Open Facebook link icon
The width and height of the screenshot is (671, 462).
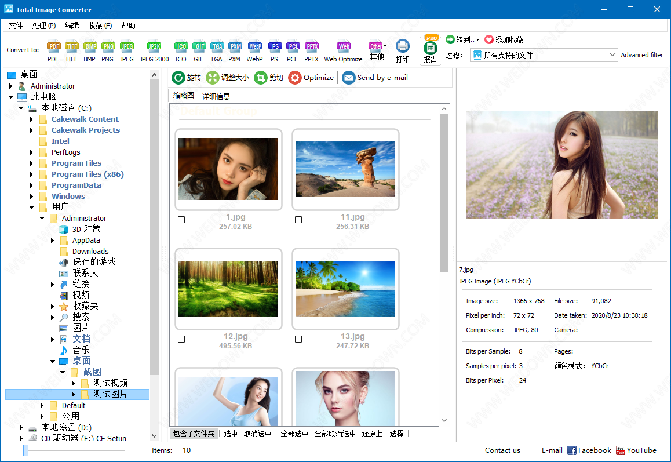(x=572, y=450)
